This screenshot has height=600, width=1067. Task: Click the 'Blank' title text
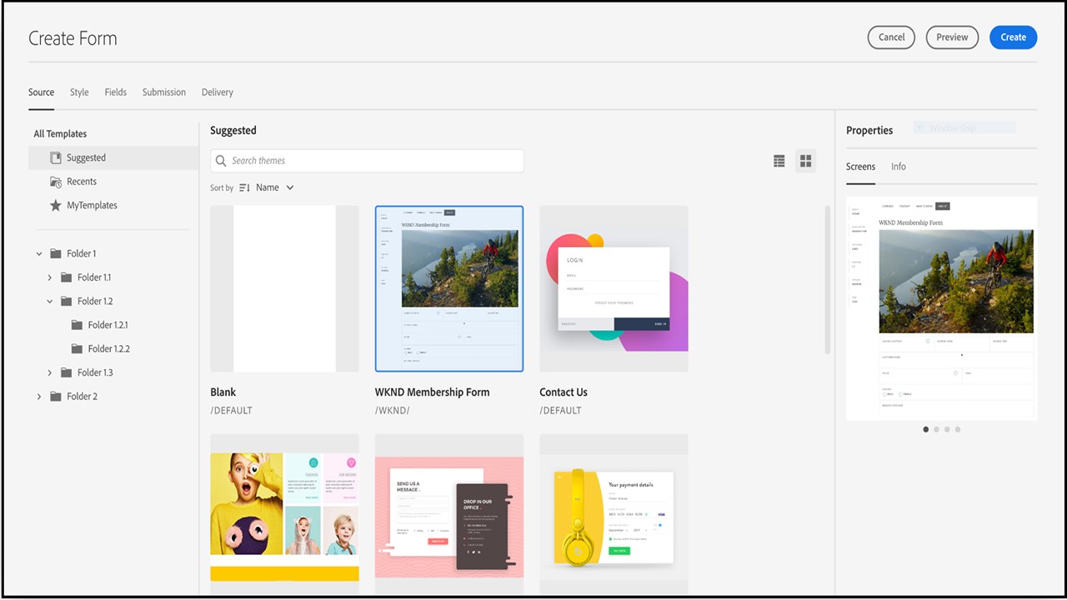click(x=223, y=392)
